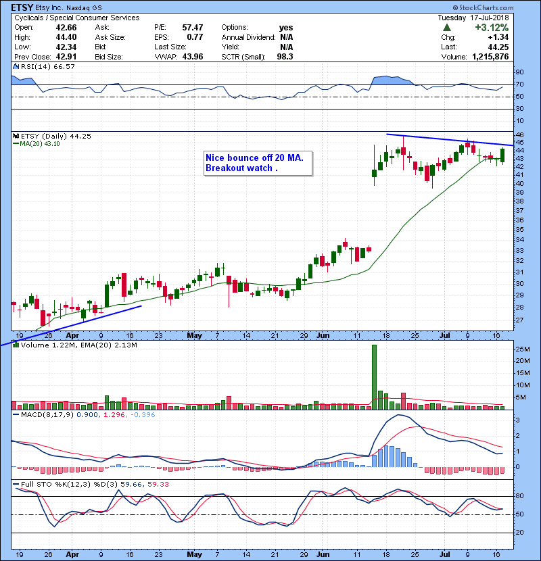
Task: Click the RSI axis label 90
Action: click(x=519, y=72)
